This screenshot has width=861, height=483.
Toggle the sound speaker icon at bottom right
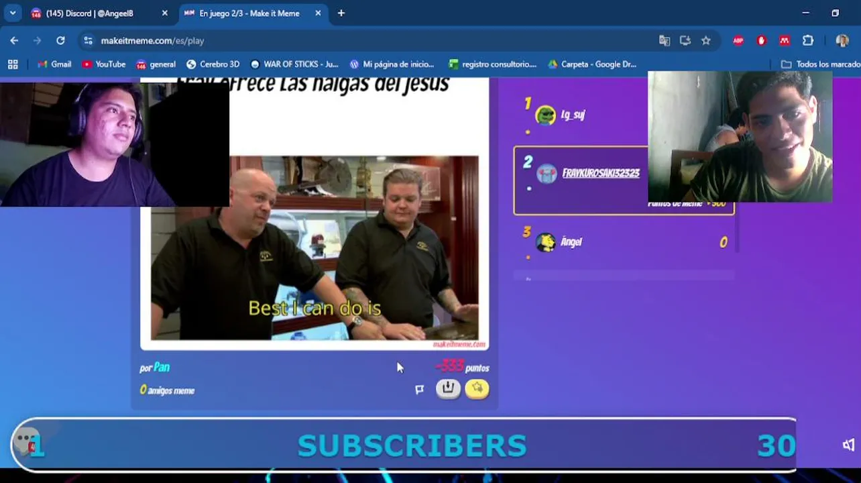click(x=849, y=445)
